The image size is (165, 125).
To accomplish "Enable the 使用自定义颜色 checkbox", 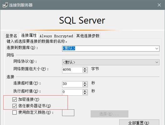I will pos(14,112).
